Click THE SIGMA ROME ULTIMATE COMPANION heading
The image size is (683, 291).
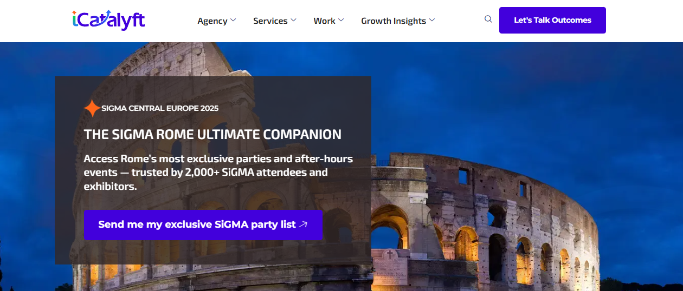(x=212, y=135)
